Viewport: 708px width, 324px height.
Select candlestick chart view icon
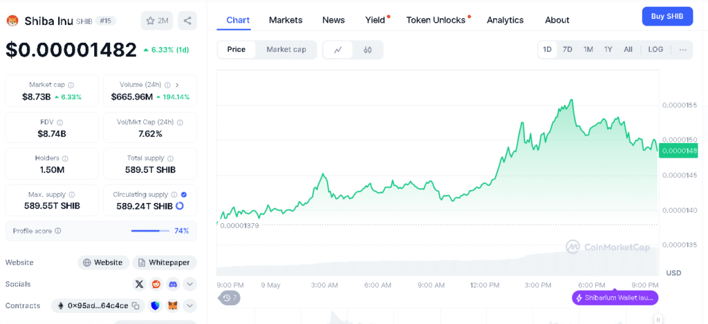tap(368, 50)
